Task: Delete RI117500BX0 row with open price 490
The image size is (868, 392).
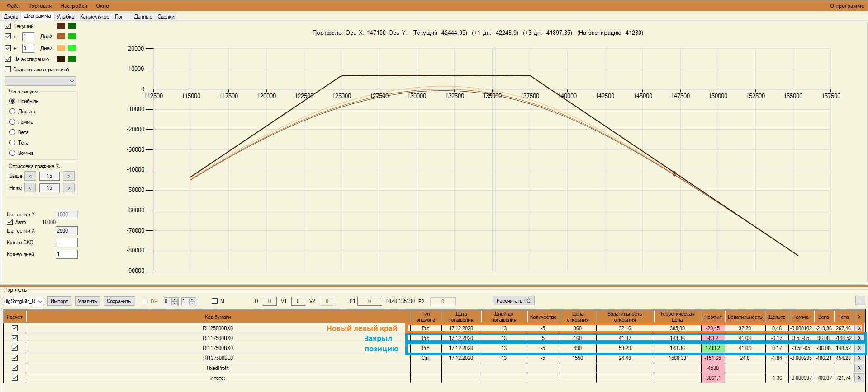Action: (x=859, y=348)
